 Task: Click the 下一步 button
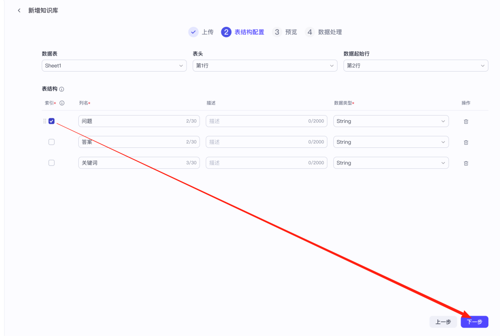[475, 322]
